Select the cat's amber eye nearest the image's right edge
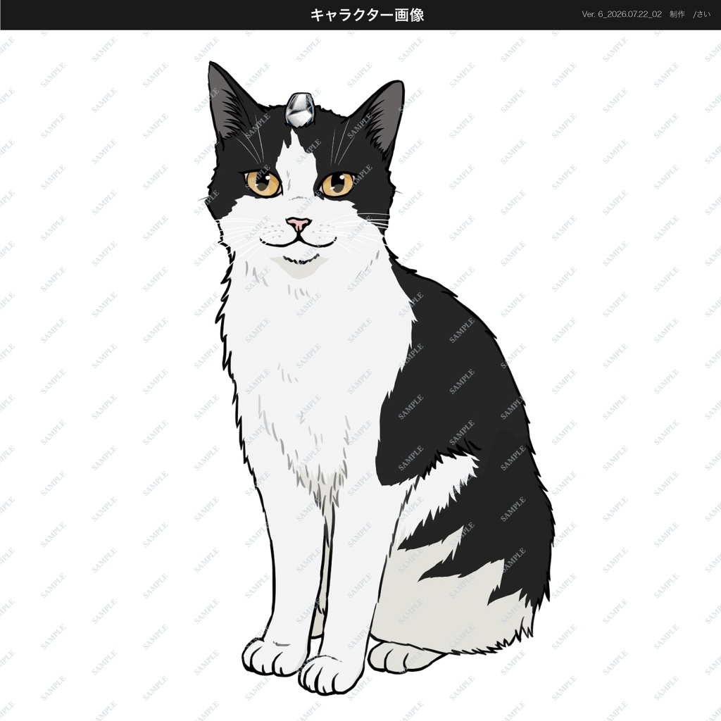Viewport: 721px width, 721px height. click(337, 184)
